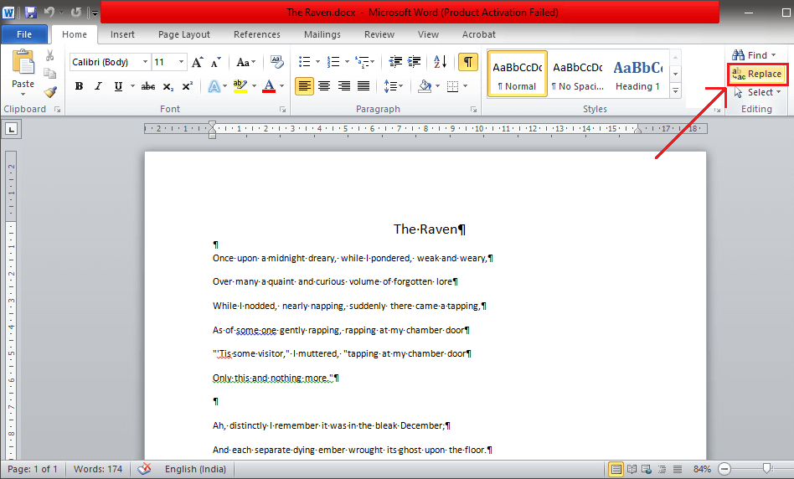Hide the paragraph marks with Show/Hide ¶
This screenshot has height=479, width=794.
(468, 63)
